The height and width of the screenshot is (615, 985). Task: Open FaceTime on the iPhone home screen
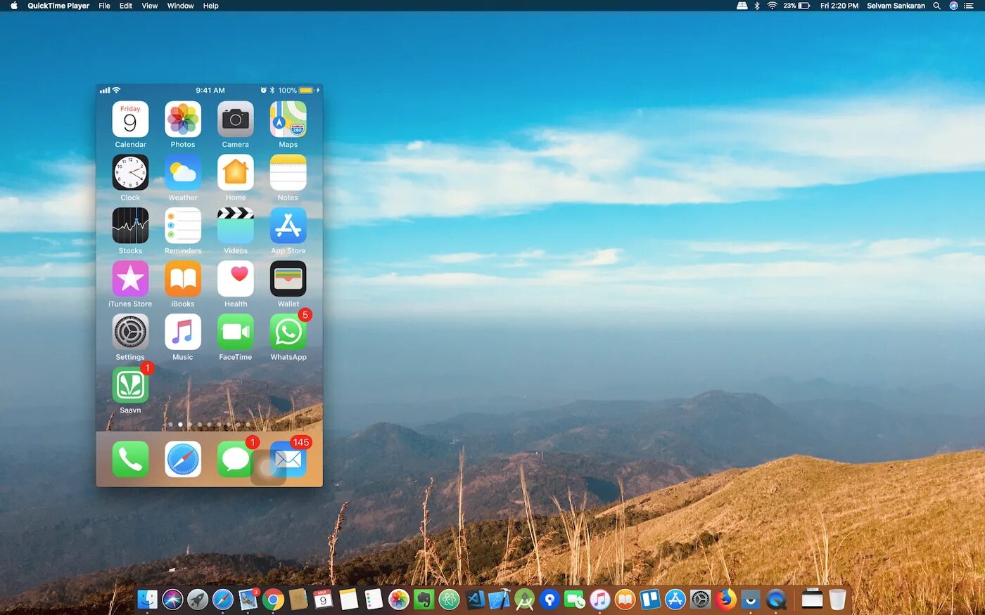pos(236,332)
